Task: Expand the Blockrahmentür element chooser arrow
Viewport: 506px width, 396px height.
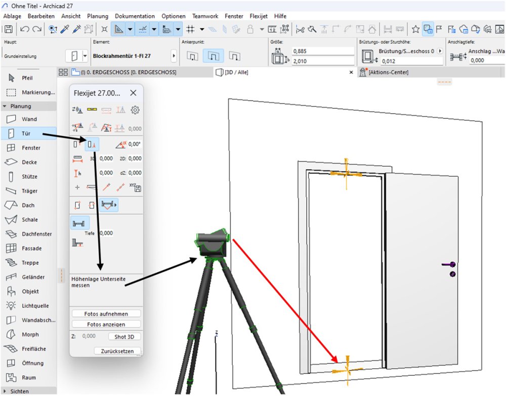Action: (174, 56)
